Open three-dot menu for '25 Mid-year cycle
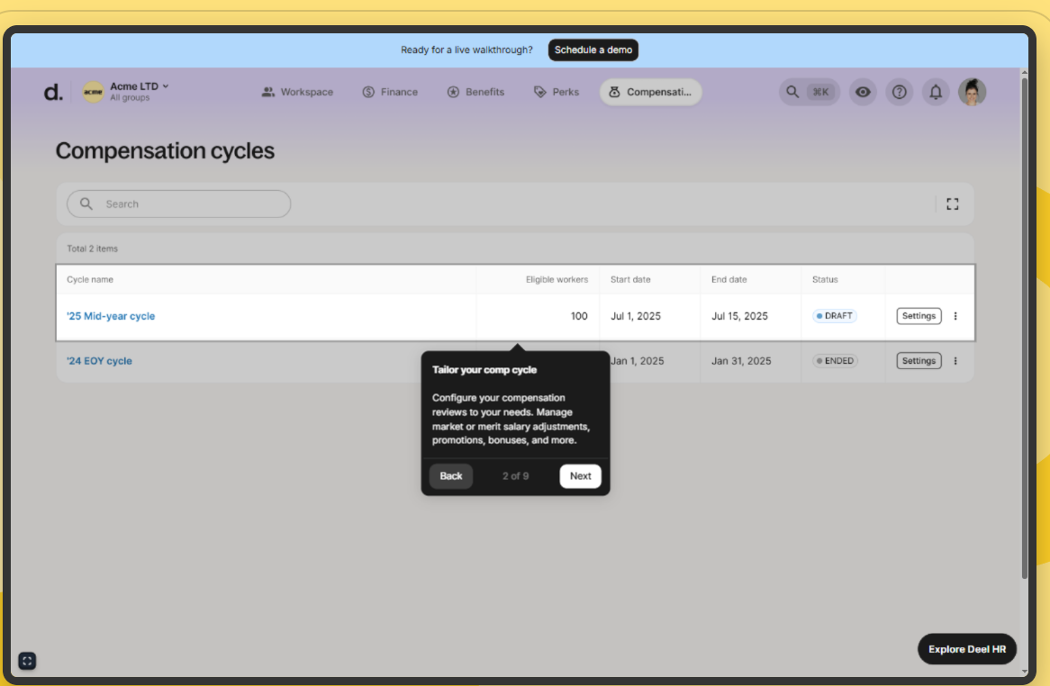 [955, 316]
